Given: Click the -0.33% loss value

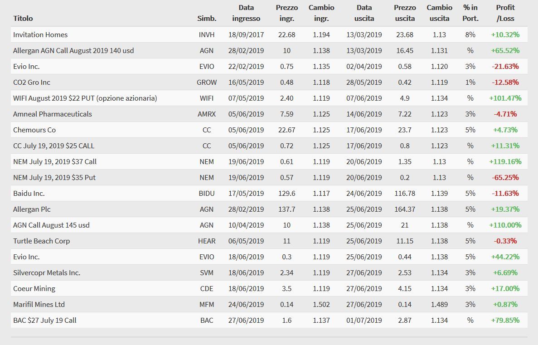Looking at the screenshot, I should (505, 241).
